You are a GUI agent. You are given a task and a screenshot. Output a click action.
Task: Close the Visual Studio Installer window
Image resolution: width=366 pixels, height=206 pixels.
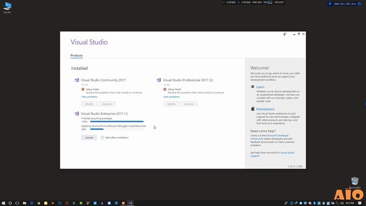[x=304, y=34]
